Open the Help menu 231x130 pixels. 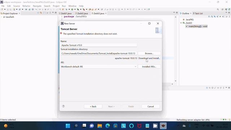[x=81, y=6]
